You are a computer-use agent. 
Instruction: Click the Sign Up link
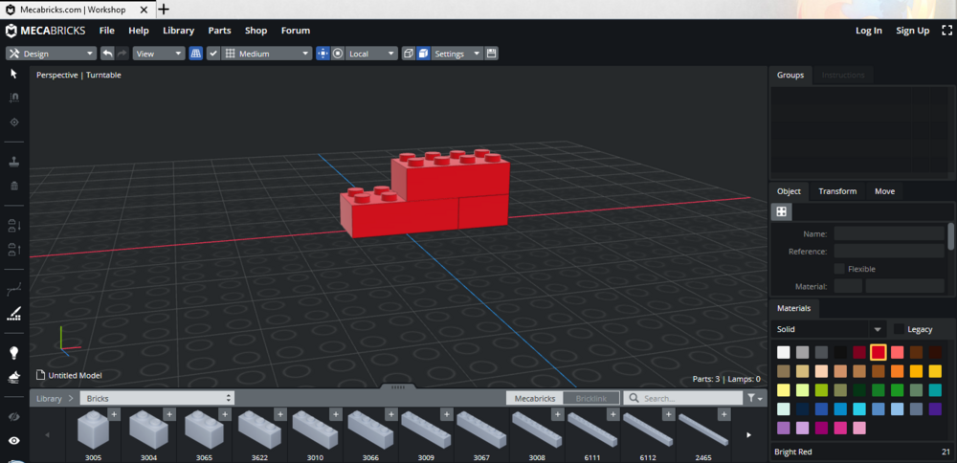pos(912,31)
